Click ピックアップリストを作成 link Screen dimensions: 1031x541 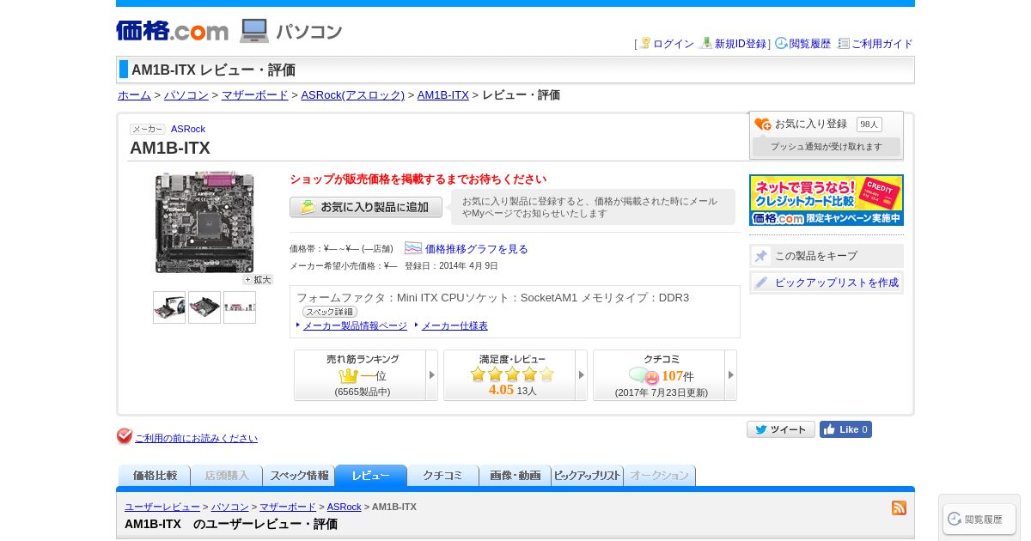click(837, 283)
